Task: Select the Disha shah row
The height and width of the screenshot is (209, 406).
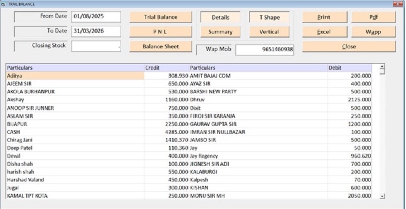Action: click(75, 164)
